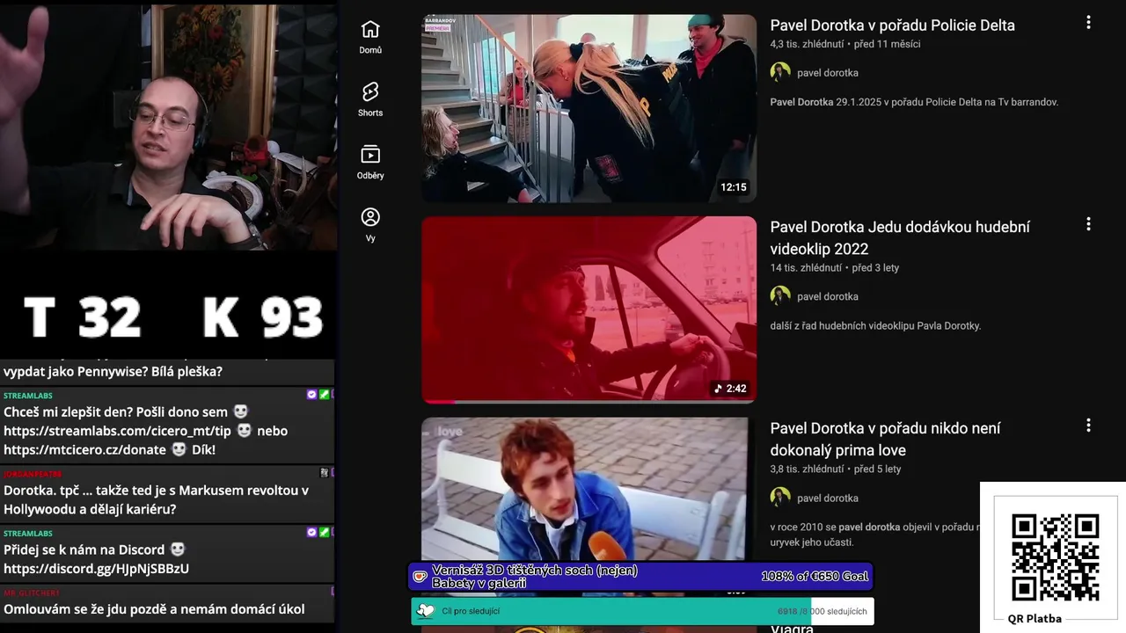This screenshot has height=633, width=1126.
Task: Click the follower goal icon
Action: [x=426, y=611]
